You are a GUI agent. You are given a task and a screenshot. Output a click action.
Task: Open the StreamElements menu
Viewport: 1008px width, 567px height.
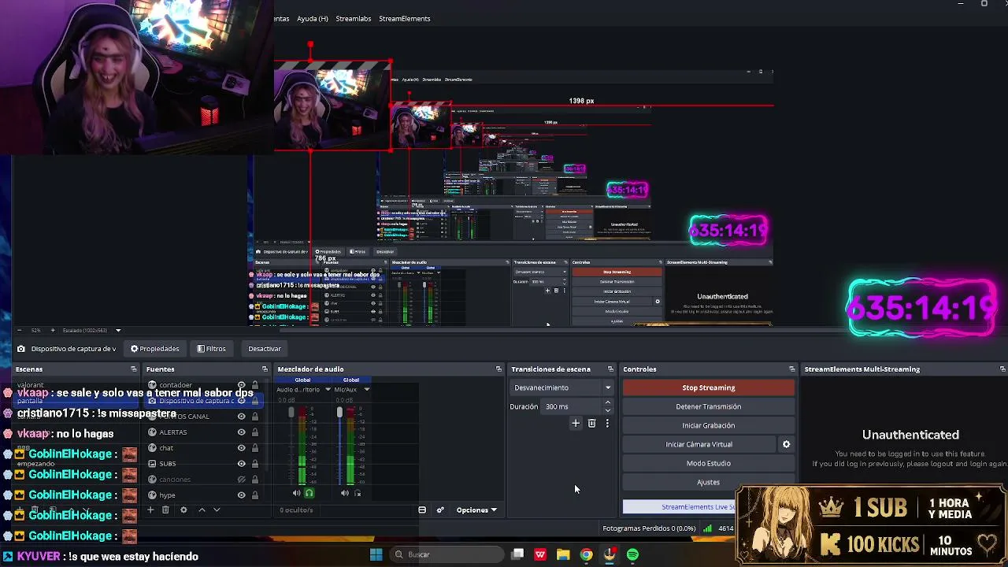pyautogui.click(x=405, y=19)
